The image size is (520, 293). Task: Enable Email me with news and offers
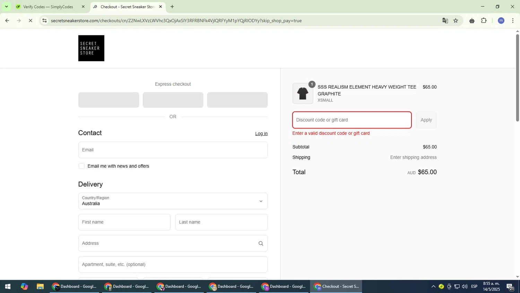[81, 166]
